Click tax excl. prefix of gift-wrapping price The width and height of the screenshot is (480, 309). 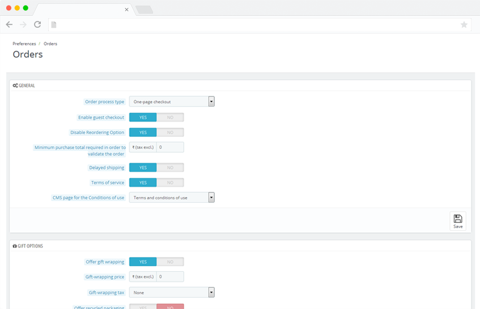(x=143, y=277)
